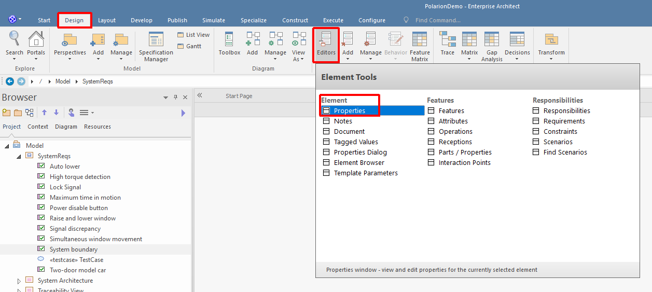Switch to the Context browser tab
The height and width of the screenshot is (292, 652).
[x=38, y=127]
